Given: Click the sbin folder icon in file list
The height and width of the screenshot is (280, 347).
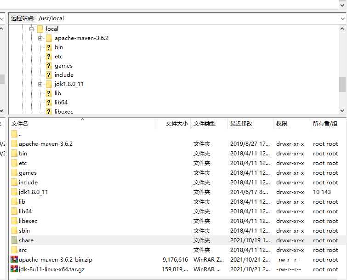Looking at the screenshot, I should point(14,231).
